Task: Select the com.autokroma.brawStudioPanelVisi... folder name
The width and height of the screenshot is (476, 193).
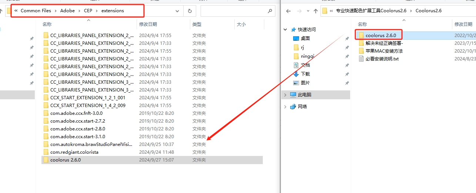Action: tap(91, 144)
